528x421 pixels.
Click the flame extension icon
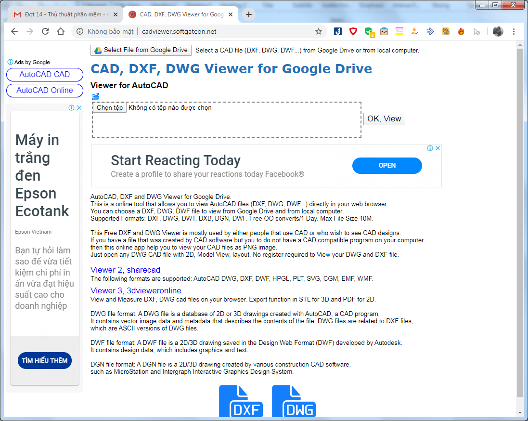461,32
